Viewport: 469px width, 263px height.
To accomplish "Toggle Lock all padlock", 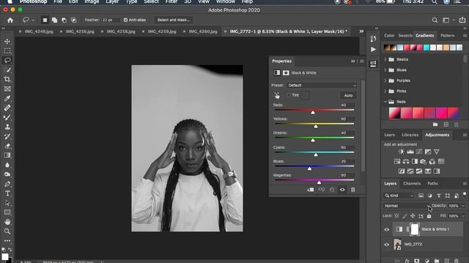I will (x=429, y=216).
